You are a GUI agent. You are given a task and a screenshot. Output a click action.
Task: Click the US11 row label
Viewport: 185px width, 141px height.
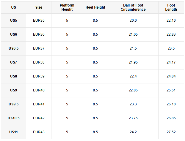click(x=14, y=132)
